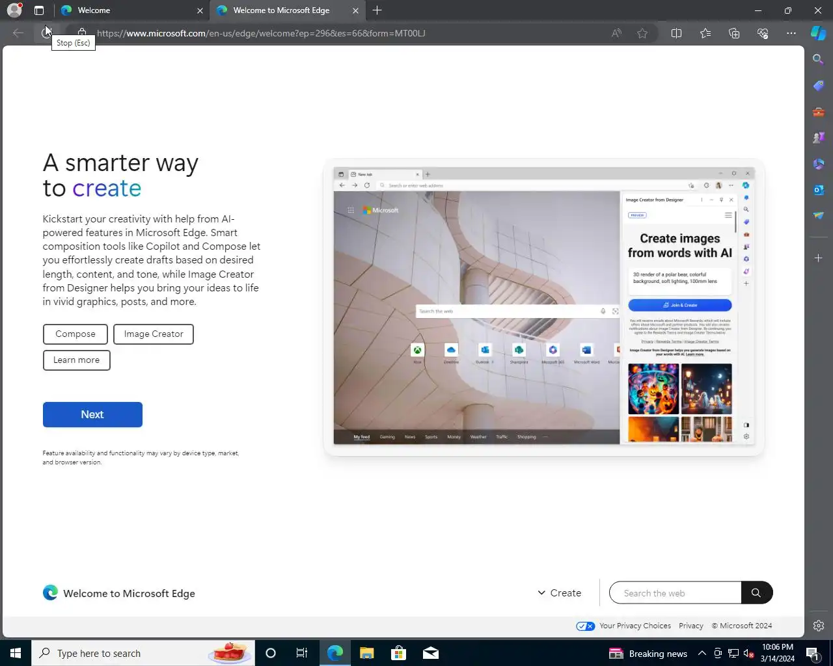Image resolution: width=833 pixels, height=666 pixels.
Task: Open the Shopping tag in sidebar
Action: (x=819, y=86)
